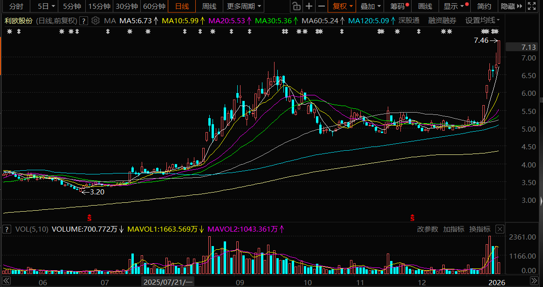
Task: Click the 隐藏 double-arrow hide button
Action: click(x=511, y=6)
